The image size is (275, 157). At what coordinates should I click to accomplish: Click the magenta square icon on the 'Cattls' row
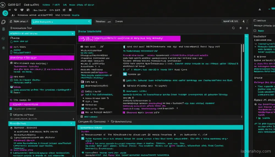pos(82,91)
